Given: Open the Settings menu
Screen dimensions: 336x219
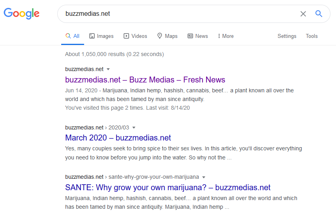Looking at the screenshot, I should (x=287, y=36).
